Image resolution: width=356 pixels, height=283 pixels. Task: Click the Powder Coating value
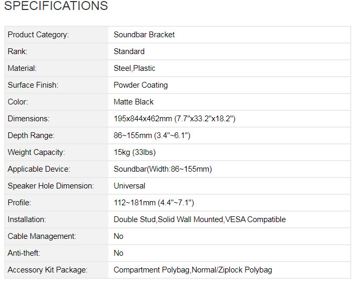tap(141, 85)
